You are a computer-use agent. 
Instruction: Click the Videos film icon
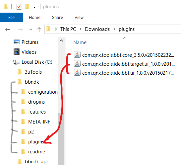click(x=17, y=52)
